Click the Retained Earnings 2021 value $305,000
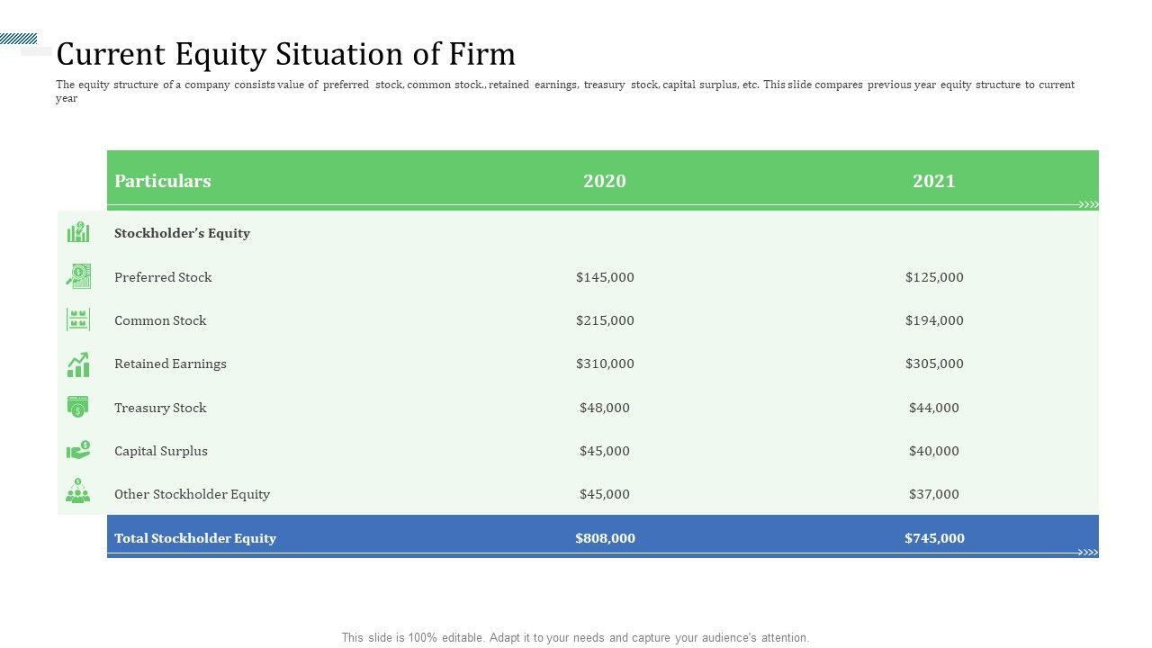This screenshot has height=648, width=1152. (x=934, y=364)
